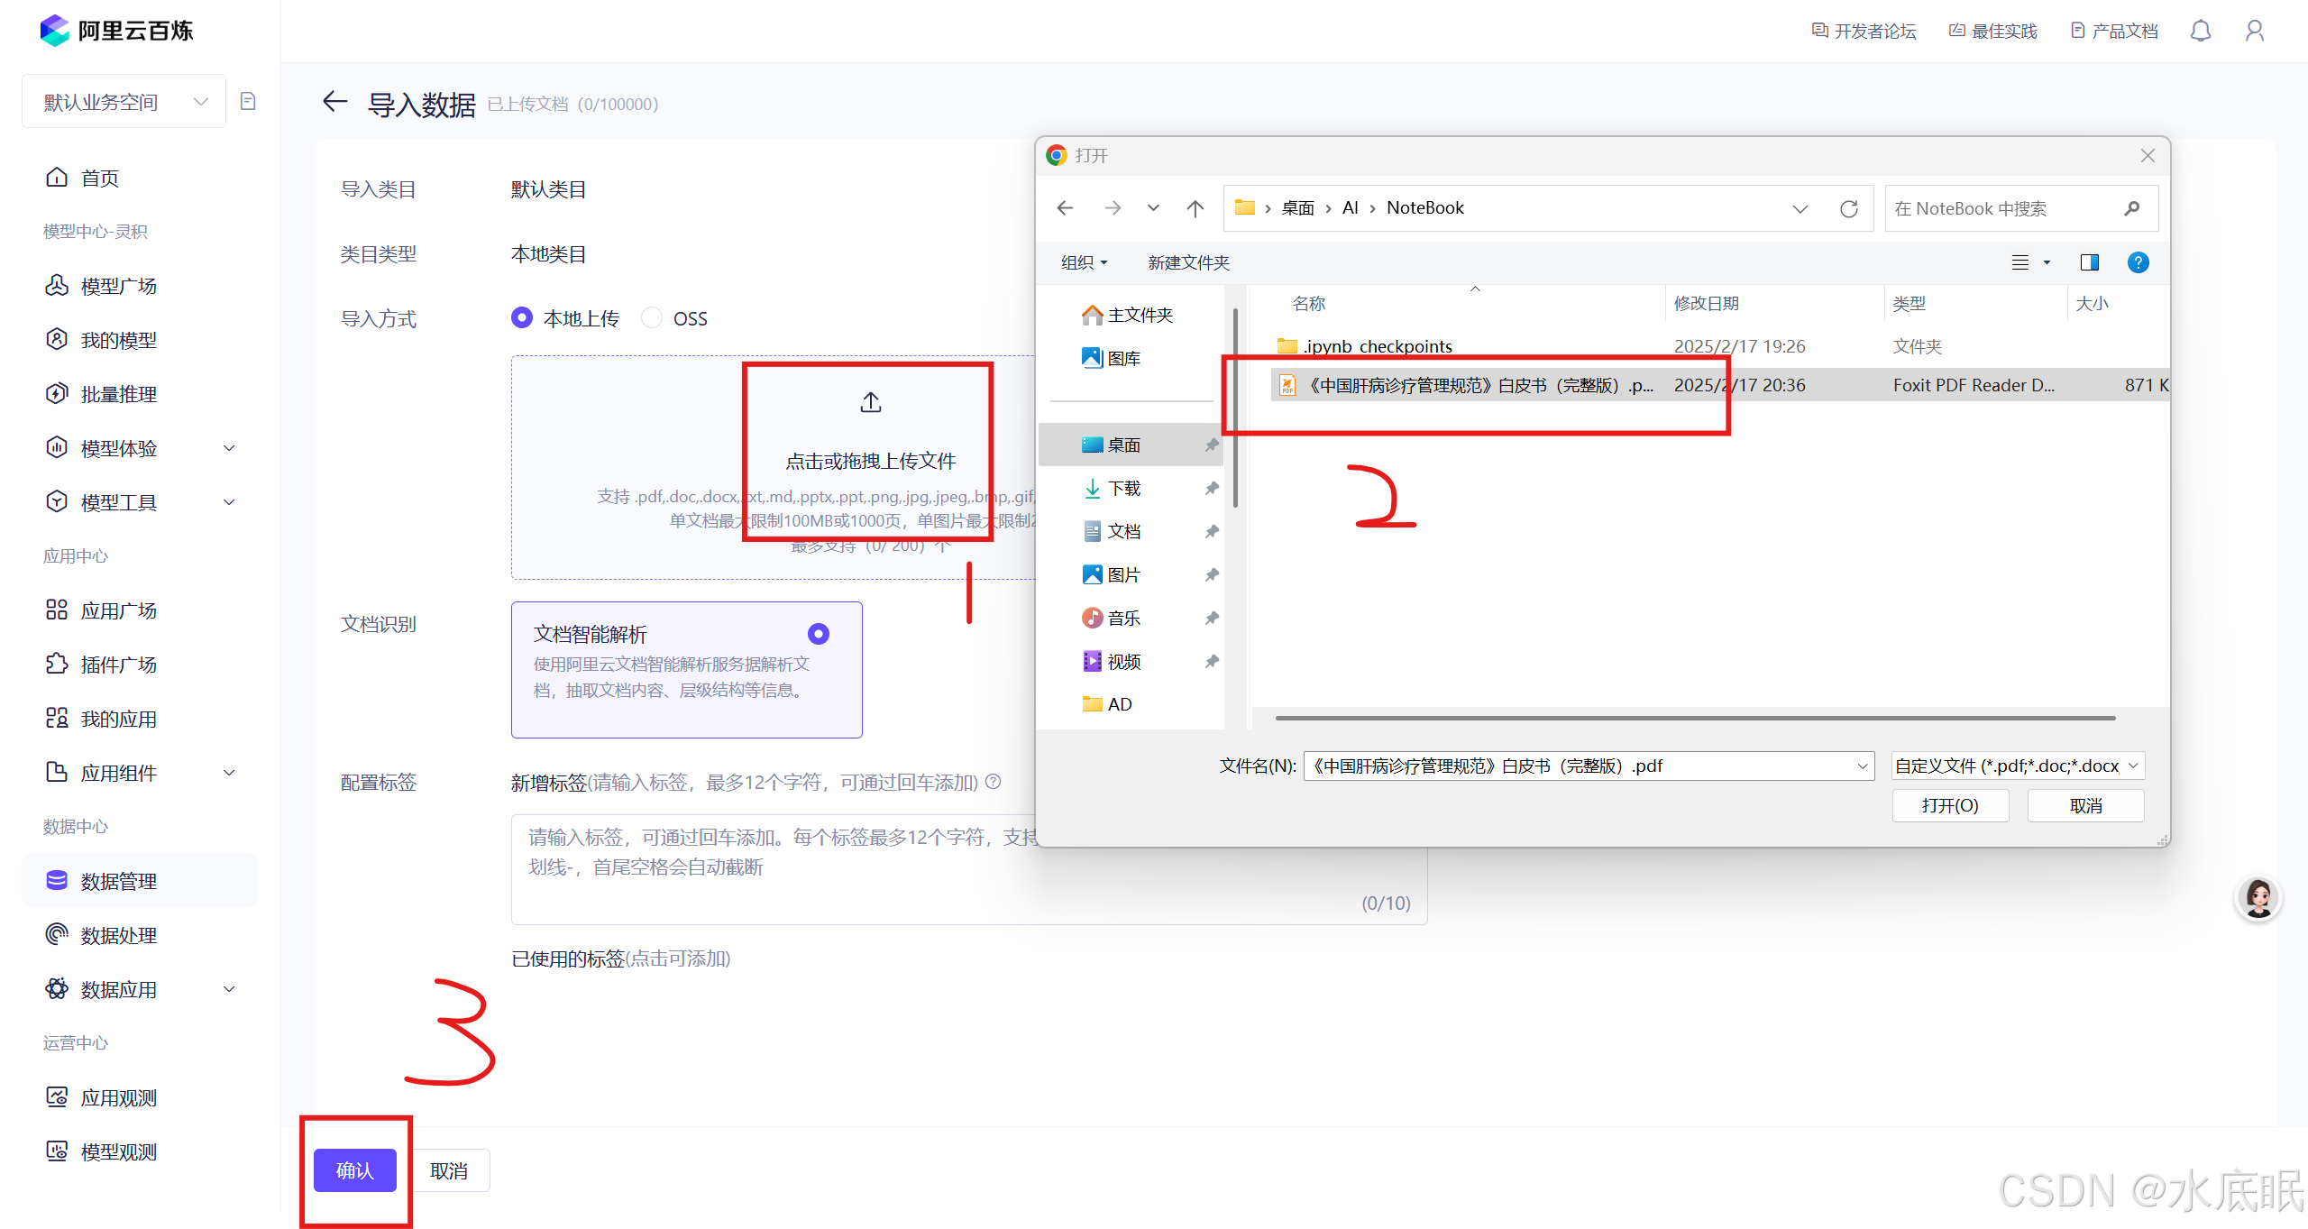Open the file type filter dropdown
The height and width of the screenshot is (1229, 2308).
click(2017, 766)
